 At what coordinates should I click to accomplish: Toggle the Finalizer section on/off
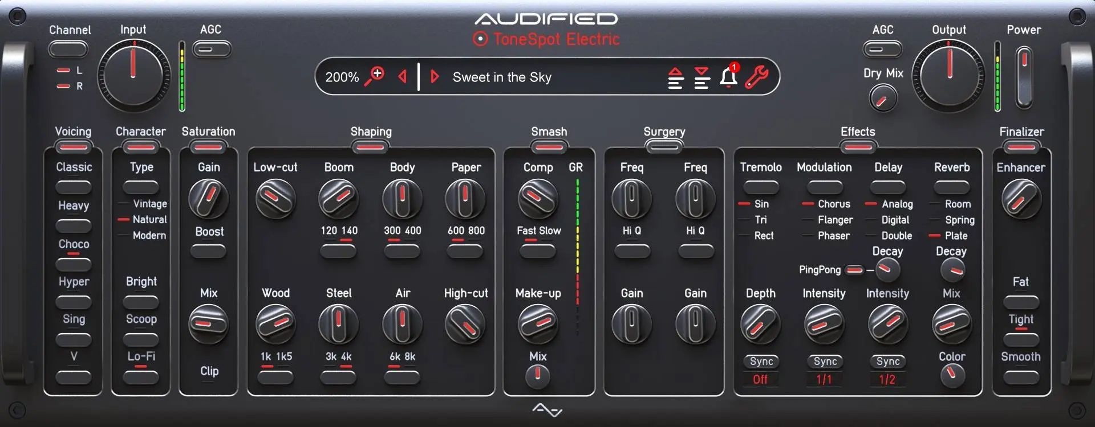[1021, 147]
